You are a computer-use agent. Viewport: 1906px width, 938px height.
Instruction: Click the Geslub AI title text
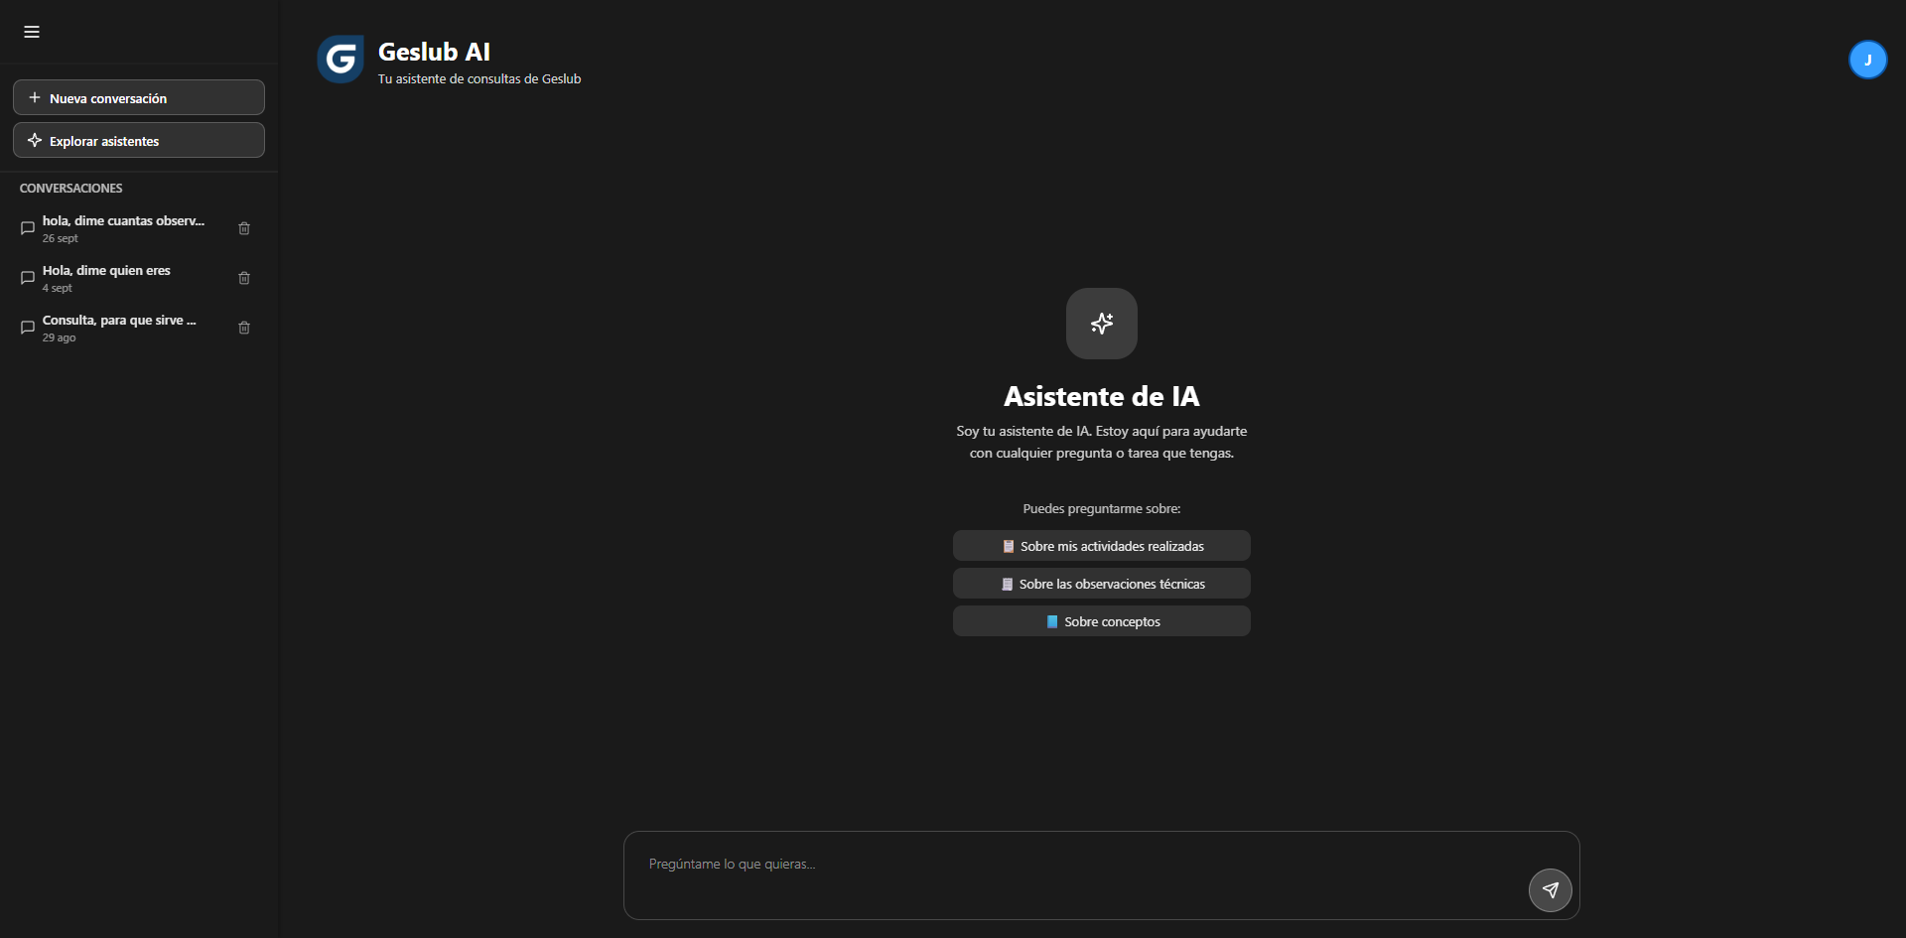pyautogui.click(x=434, y=52)
